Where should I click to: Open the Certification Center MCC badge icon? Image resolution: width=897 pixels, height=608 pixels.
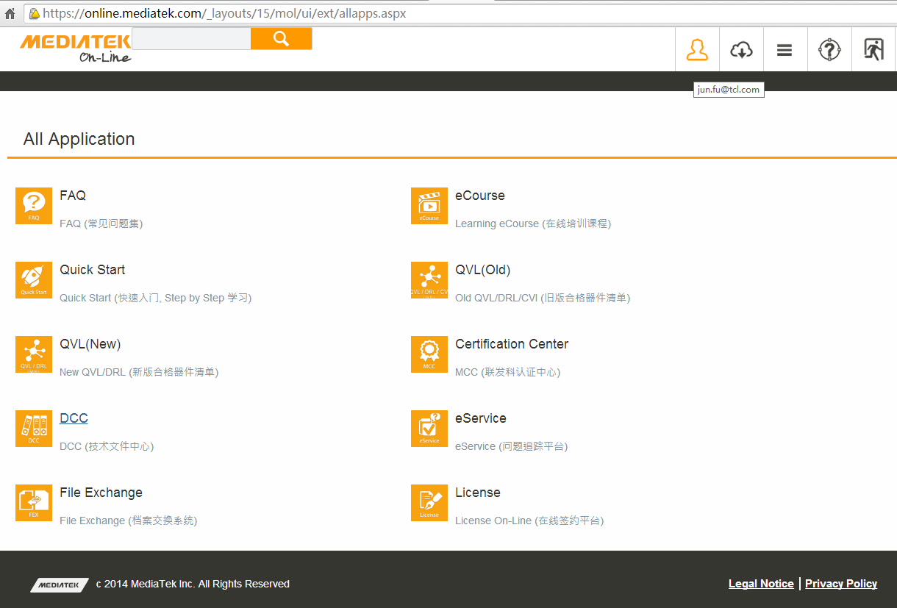(x=429, y=354)
